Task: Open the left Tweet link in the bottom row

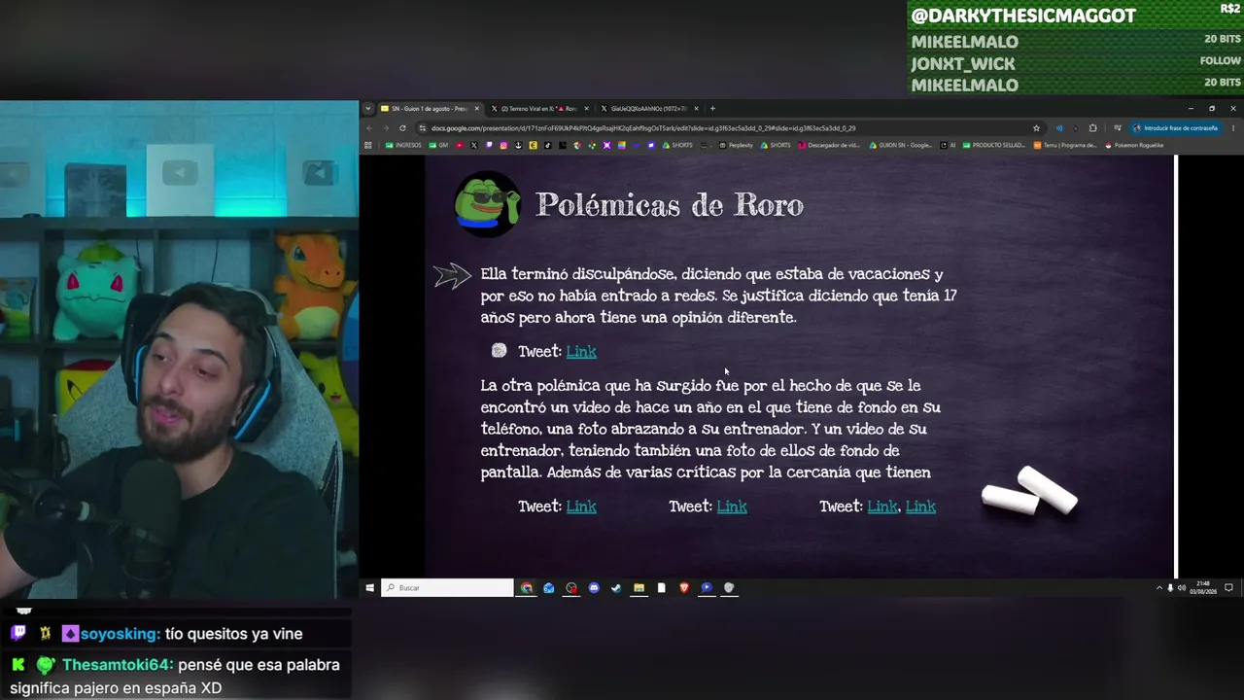Action: pos(581,507)
